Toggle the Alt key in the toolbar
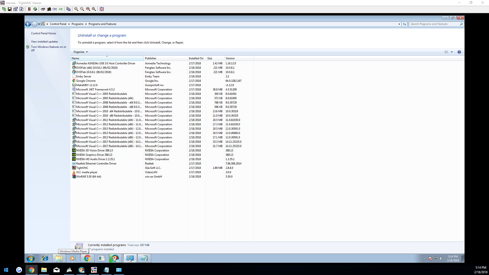Screen dimensions: 489x275 (x=61, y=9)
